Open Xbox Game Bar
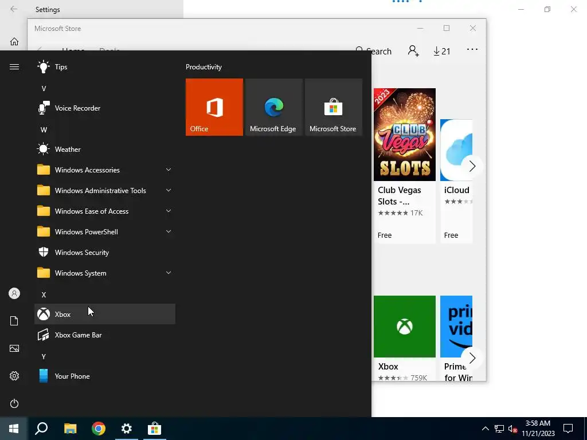Image resolution: width=587 pixels, height=440 pixels. click(x=105, y=335)
